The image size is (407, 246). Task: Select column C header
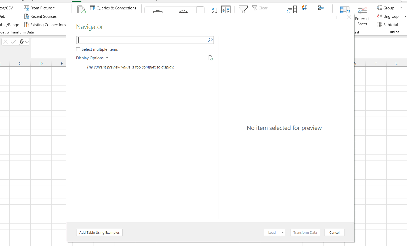20,64
